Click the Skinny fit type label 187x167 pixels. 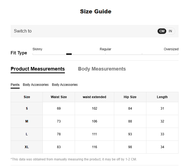coord(37,49)
